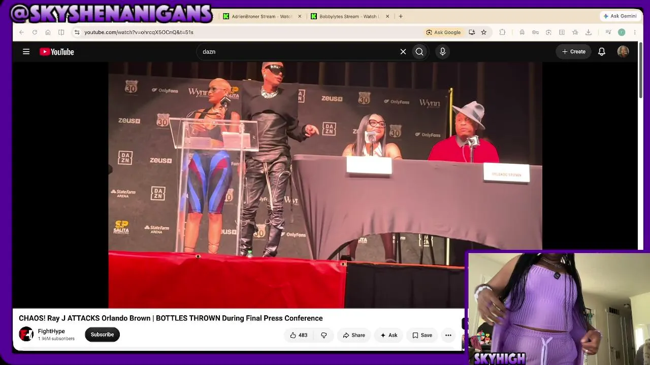Save the video to a playlist
The image size is (650, 365).
pos(422,335)
